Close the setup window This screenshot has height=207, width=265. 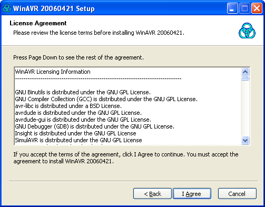[257, 8]
